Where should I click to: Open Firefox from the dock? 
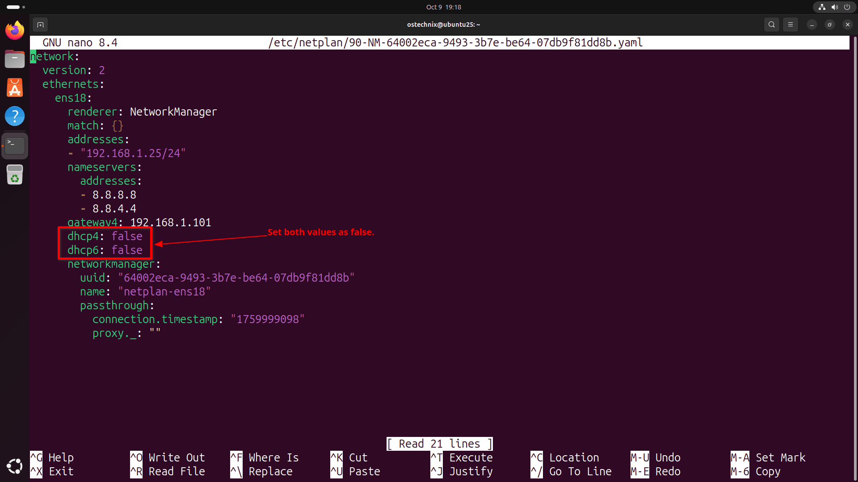15,30
